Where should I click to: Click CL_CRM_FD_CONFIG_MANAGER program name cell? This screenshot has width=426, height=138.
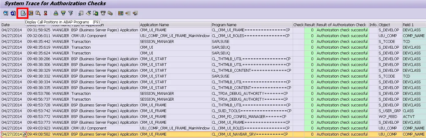(x=252, y=117)
